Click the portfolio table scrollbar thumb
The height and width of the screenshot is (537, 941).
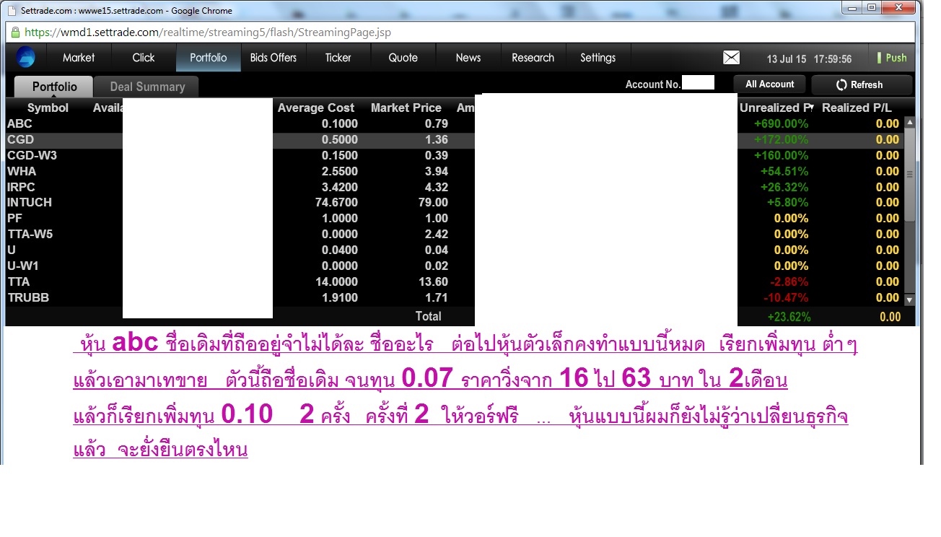click(909, 175)
